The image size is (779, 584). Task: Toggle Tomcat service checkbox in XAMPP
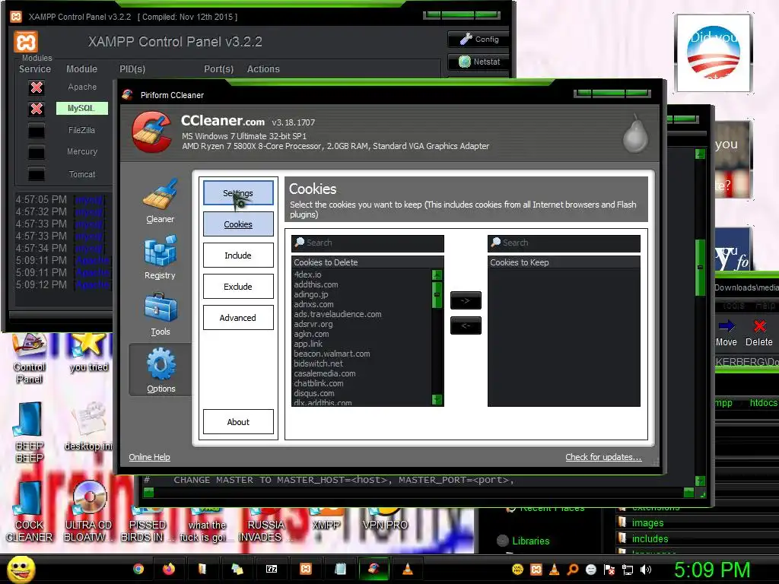[x=37, y=174]
